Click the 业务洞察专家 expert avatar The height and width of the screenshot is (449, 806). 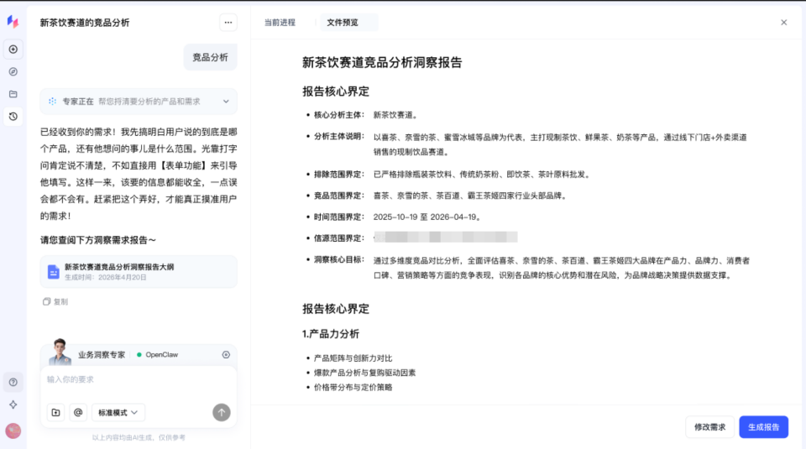tap(60, 352)
